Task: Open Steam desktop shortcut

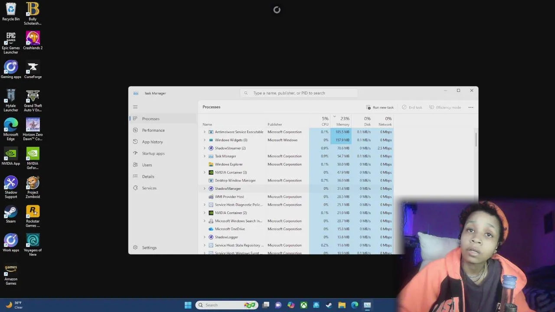Action: coord(11,214)
